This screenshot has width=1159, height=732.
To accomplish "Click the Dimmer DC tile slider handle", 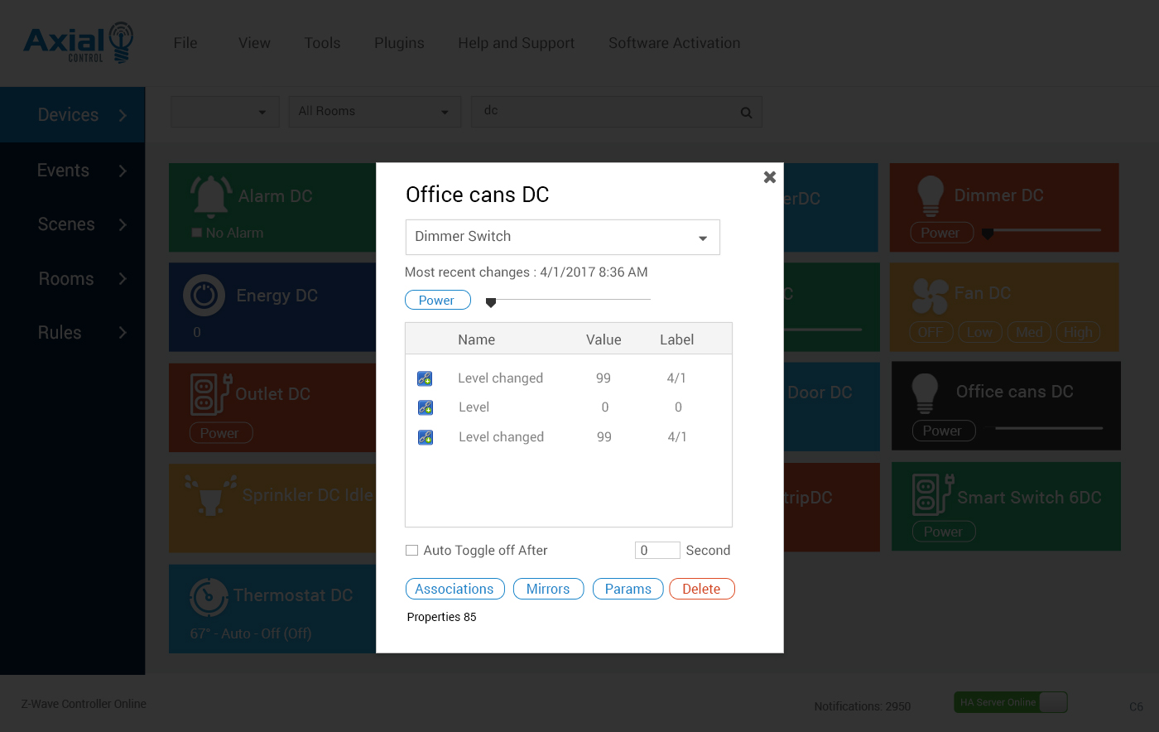I will click(x=988, y=234).
